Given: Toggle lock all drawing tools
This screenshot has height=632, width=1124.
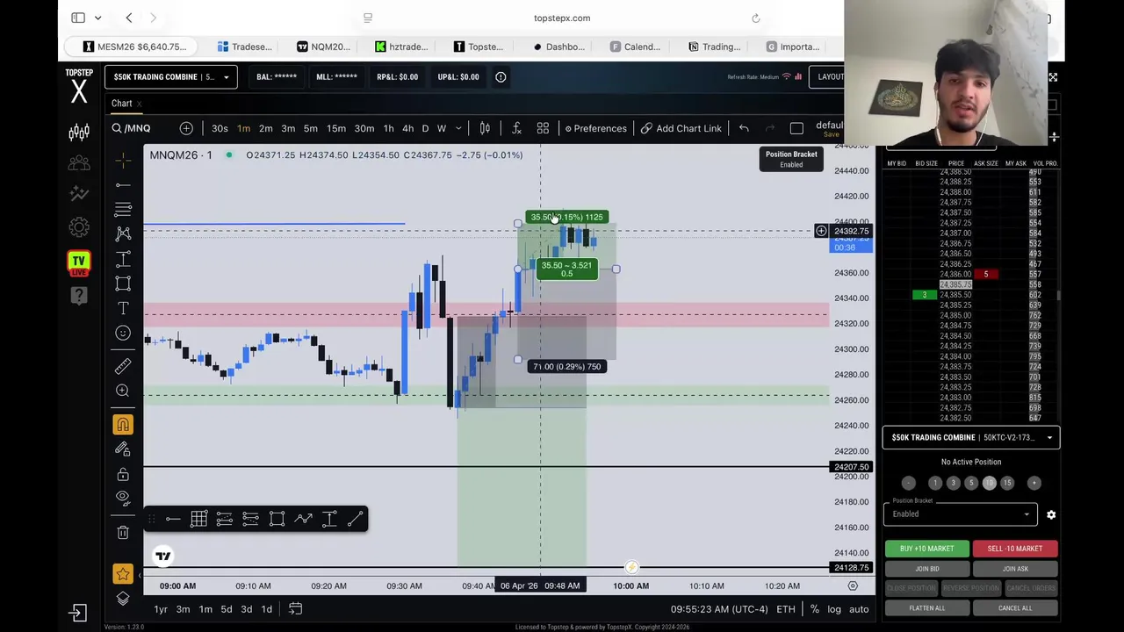Looking at the screenshot, I should [x=123, y=474].
